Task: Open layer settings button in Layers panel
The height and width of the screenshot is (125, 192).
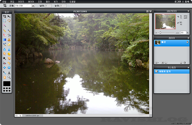Action: [x=157, y=63]
